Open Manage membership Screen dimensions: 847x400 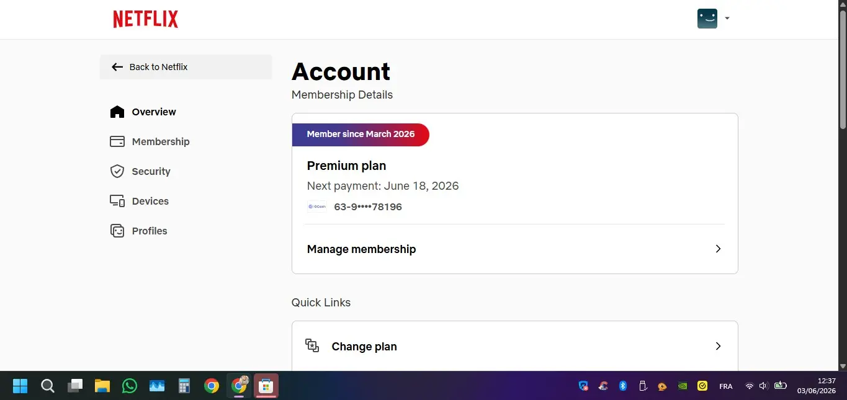515,249
